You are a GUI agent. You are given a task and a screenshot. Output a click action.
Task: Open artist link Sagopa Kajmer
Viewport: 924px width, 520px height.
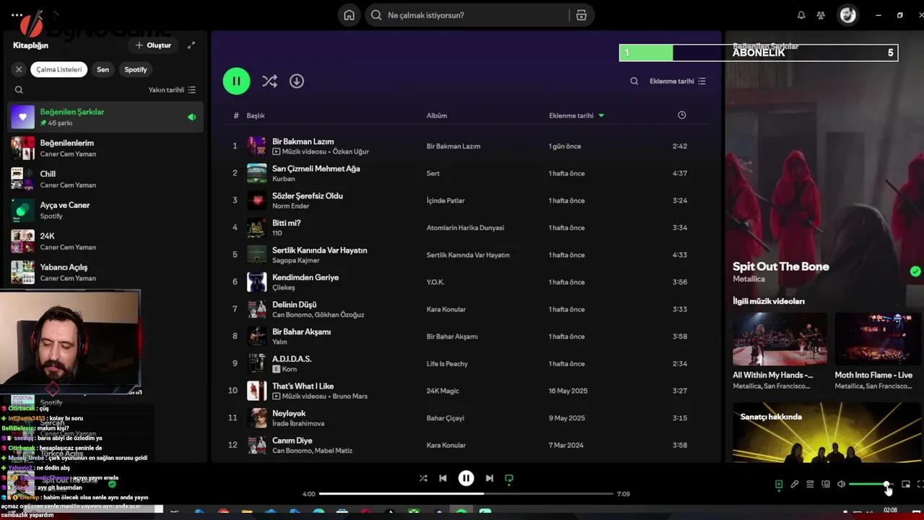295,260
